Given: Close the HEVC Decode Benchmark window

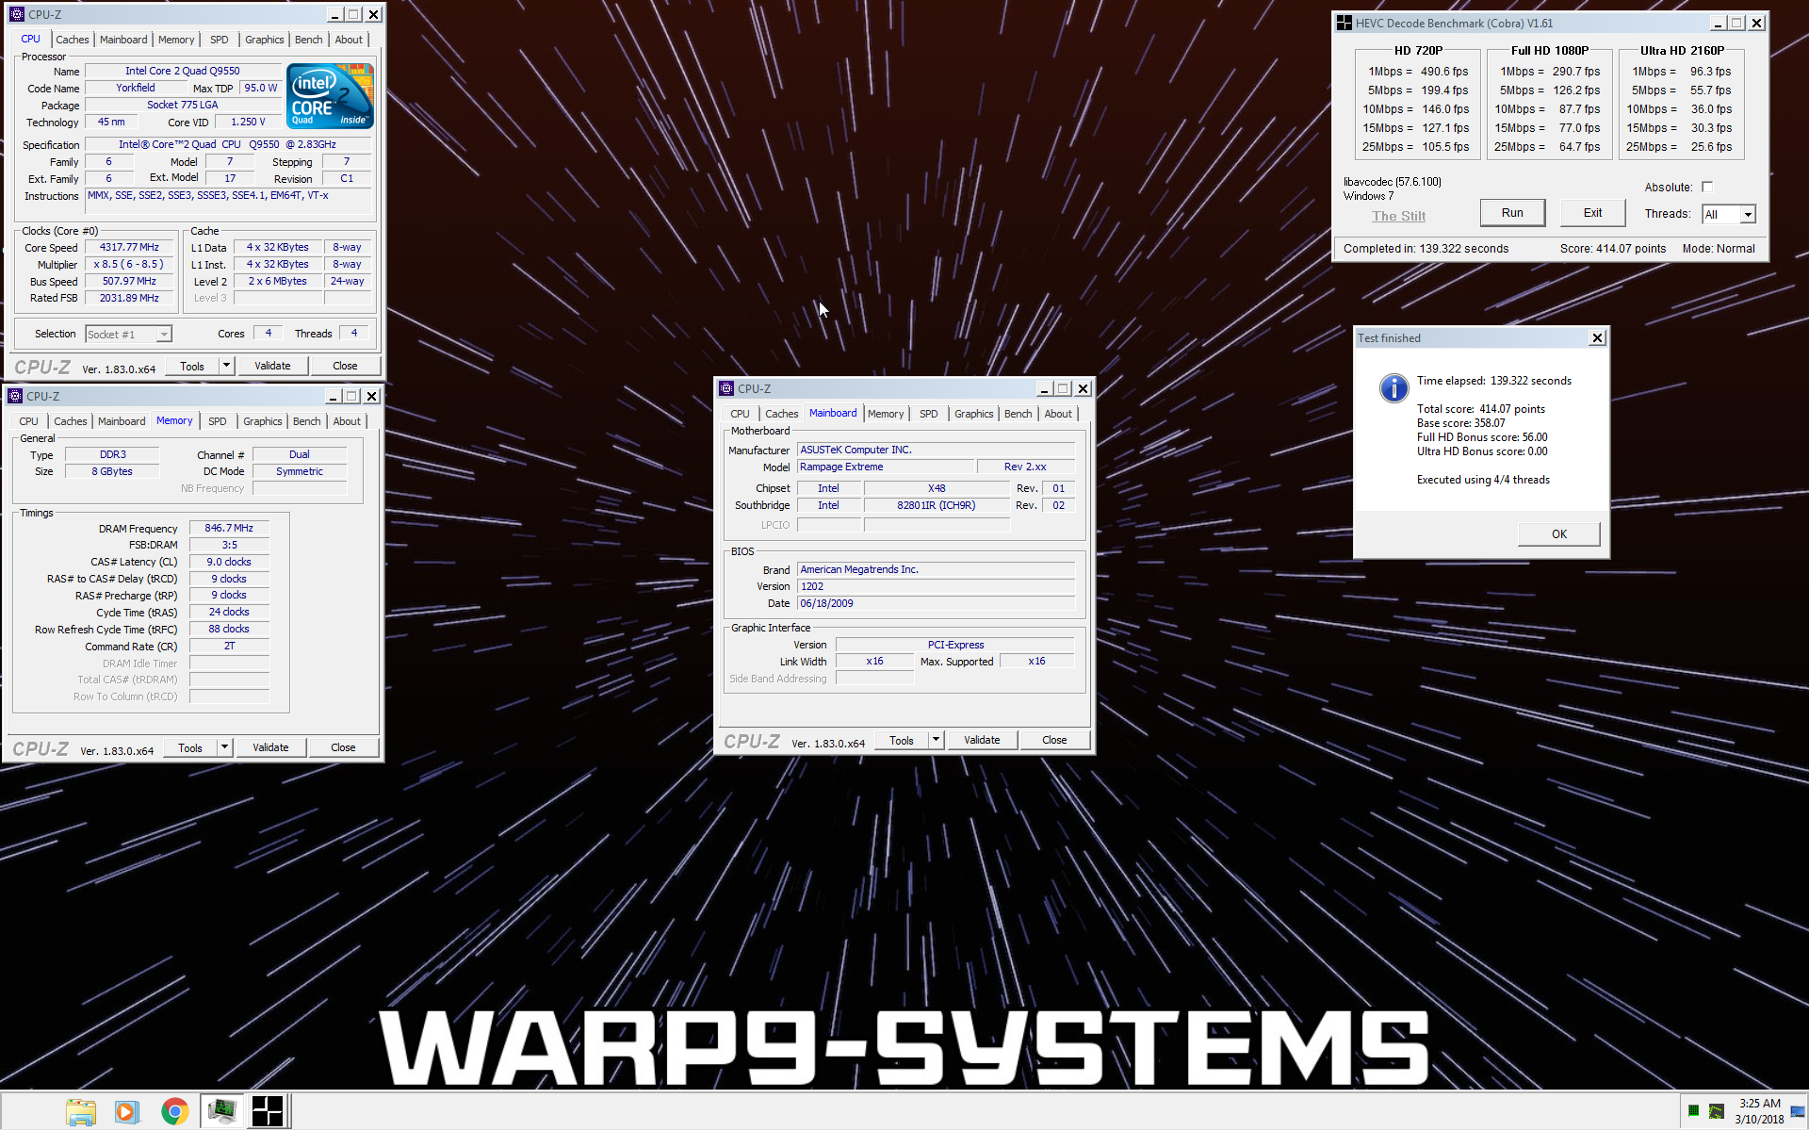Looking at the screenshot, I should (x=1757, y=24).
